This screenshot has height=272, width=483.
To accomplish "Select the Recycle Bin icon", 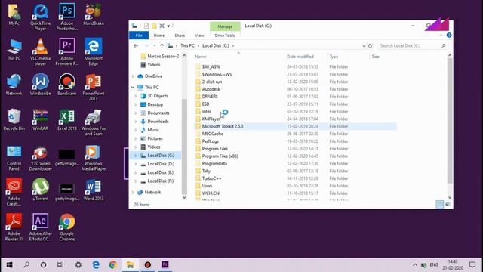I will point(14,119).
